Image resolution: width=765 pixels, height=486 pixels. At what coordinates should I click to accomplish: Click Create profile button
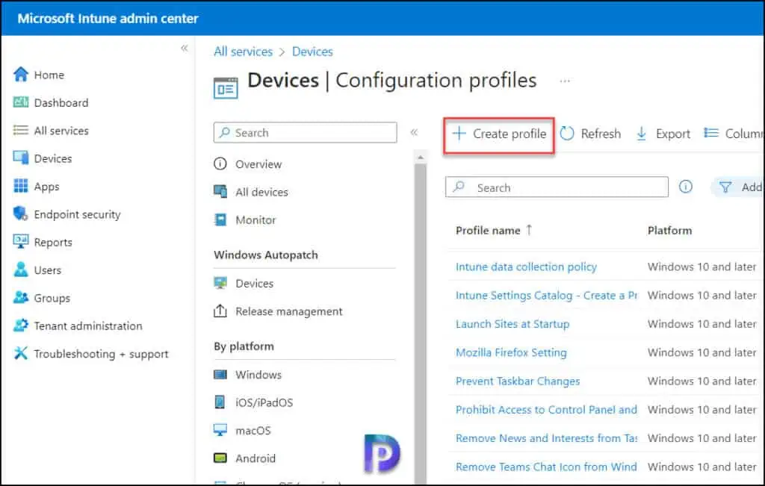tap(498, 134)
